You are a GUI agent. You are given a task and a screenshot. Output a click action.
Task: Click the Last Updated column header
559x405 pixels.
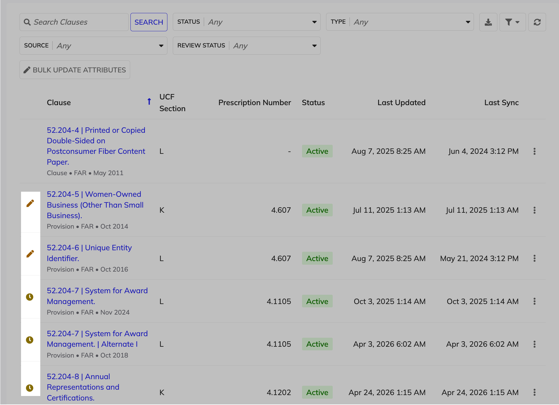coord(401,103)
